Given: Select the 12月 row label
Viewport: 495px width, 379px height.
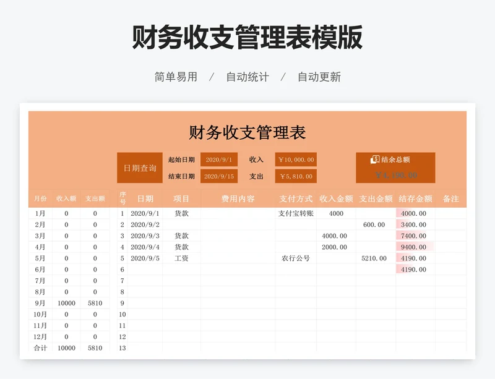Looking at the screenshot, I should point(40,337).
